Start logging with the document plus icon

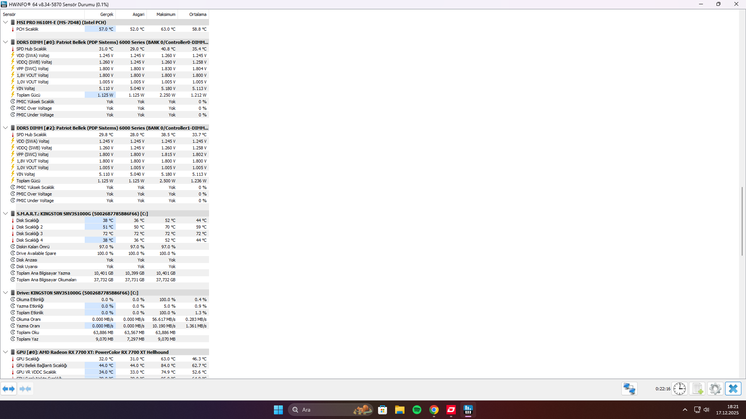pos(697,389)
